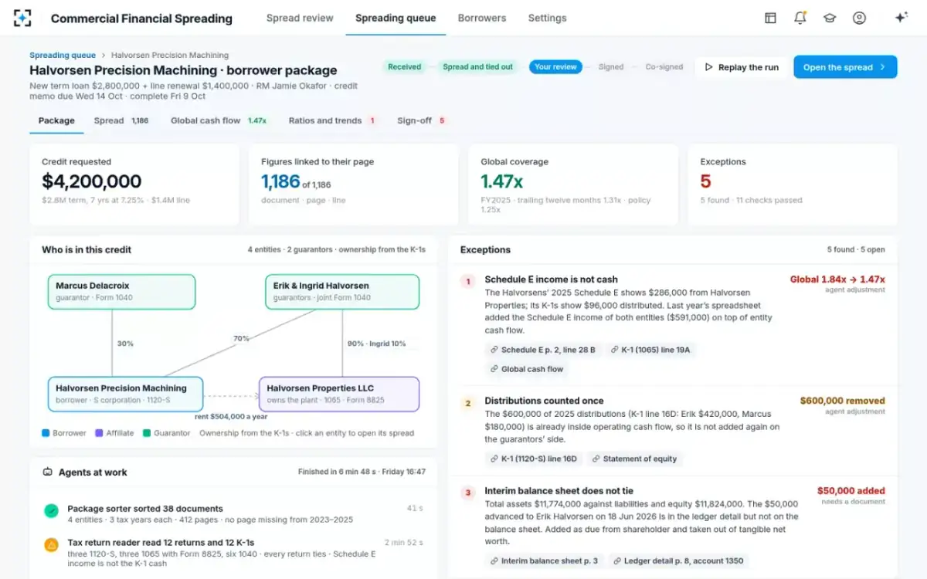Click Global 1.84x → 1.47x adjustment

pyautogui.click(x=837, y=279)
